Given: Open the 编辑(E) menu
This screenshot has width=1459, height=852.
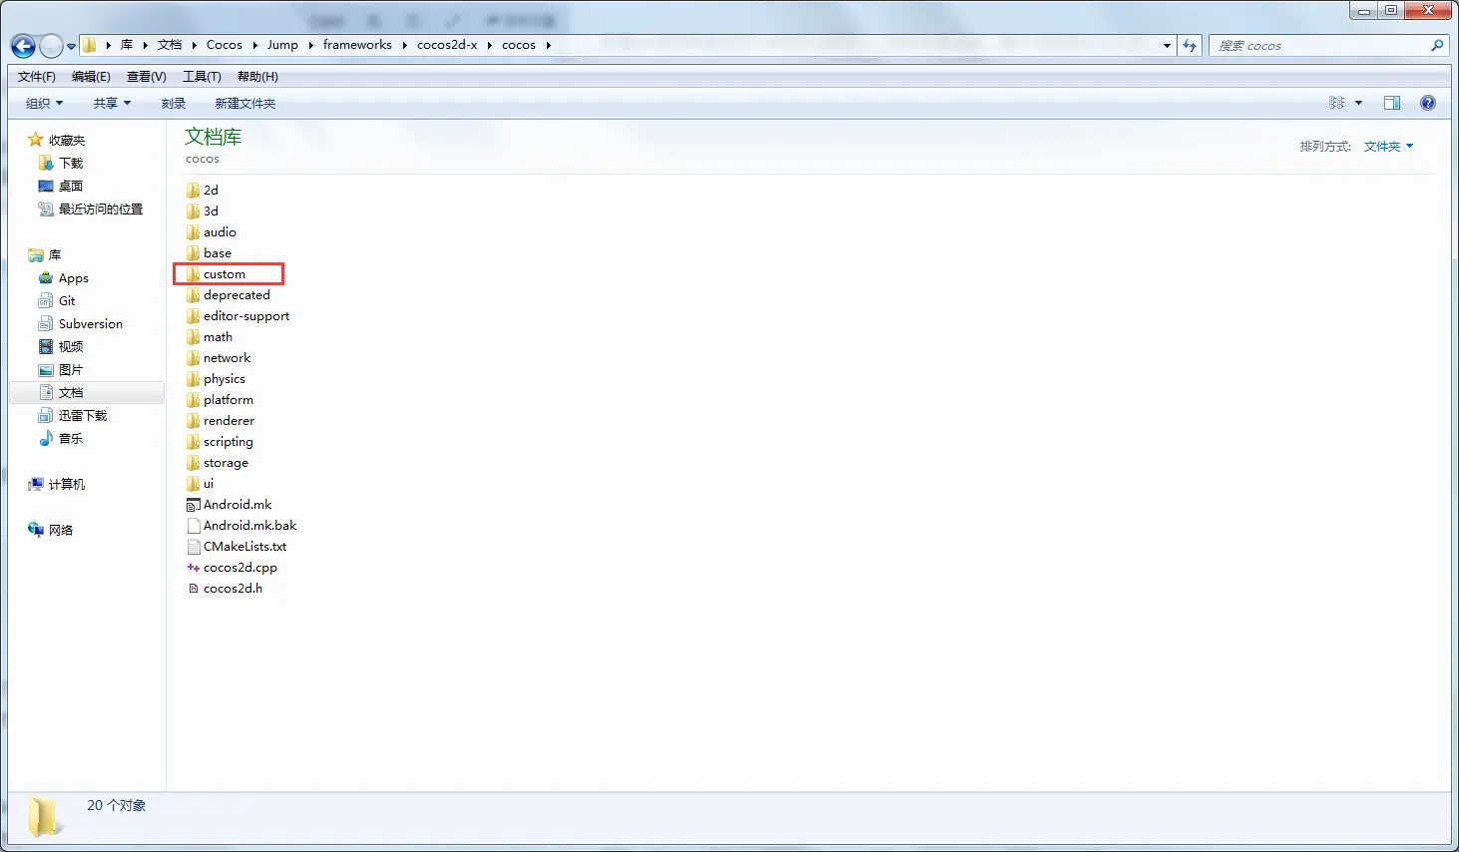Looking at the screenshot, I should (x=91, y=77).
